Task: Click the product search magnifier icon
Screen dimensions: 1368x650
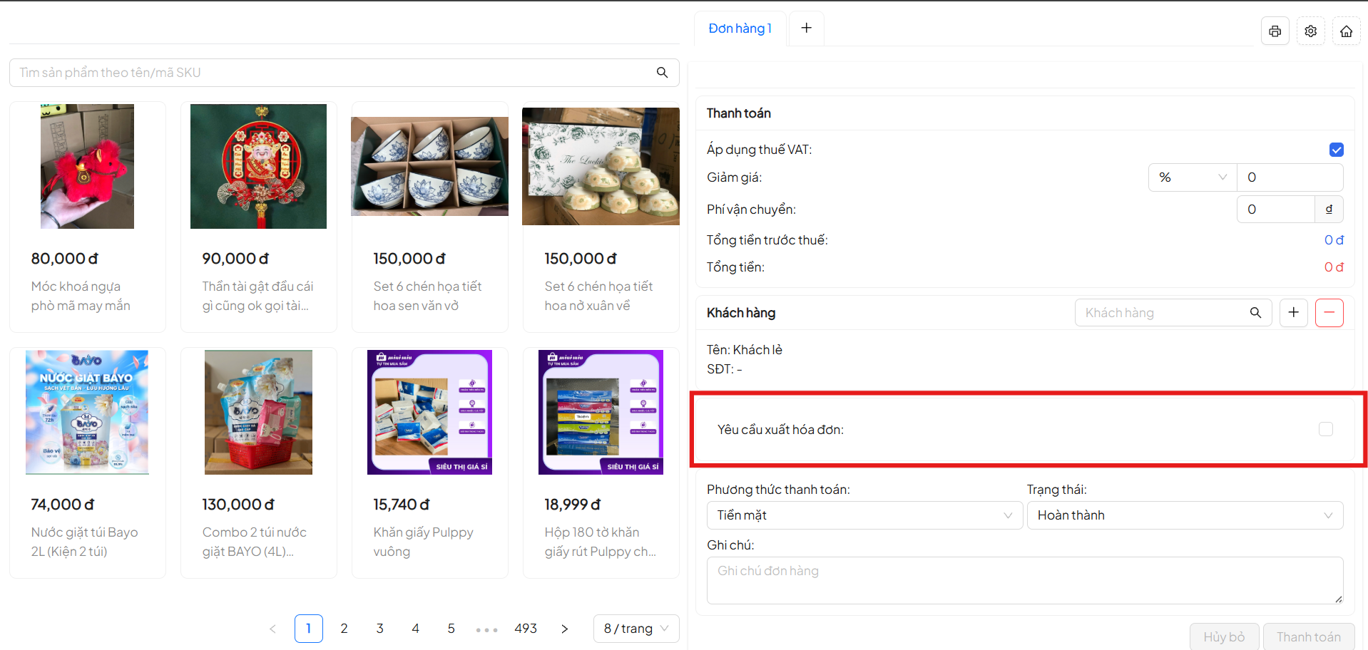Action: (x=662, y=73)
